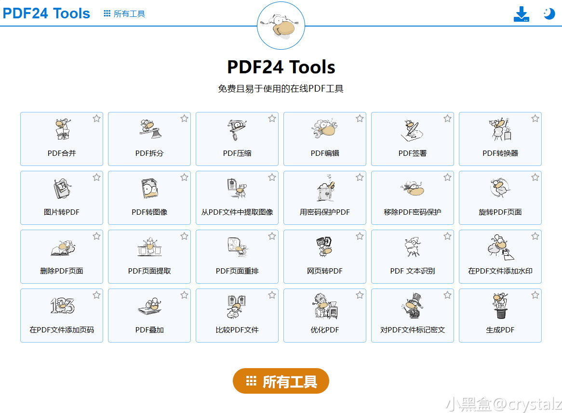Open the PDF签署 sign tool icon
Screen dimensions: 562x413
[x=412, y=130]
